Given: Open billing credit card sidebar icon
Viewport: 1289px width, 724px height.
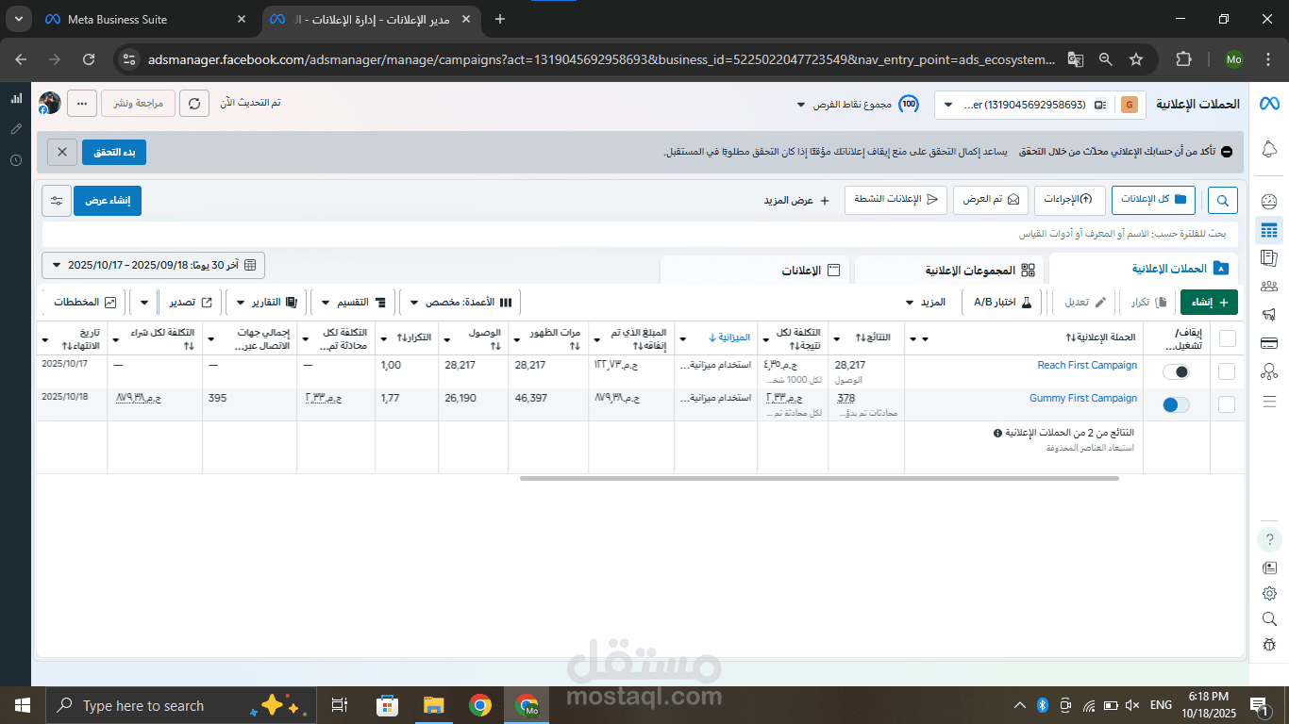Looking at the screenshot, I should coord(1269,342).
